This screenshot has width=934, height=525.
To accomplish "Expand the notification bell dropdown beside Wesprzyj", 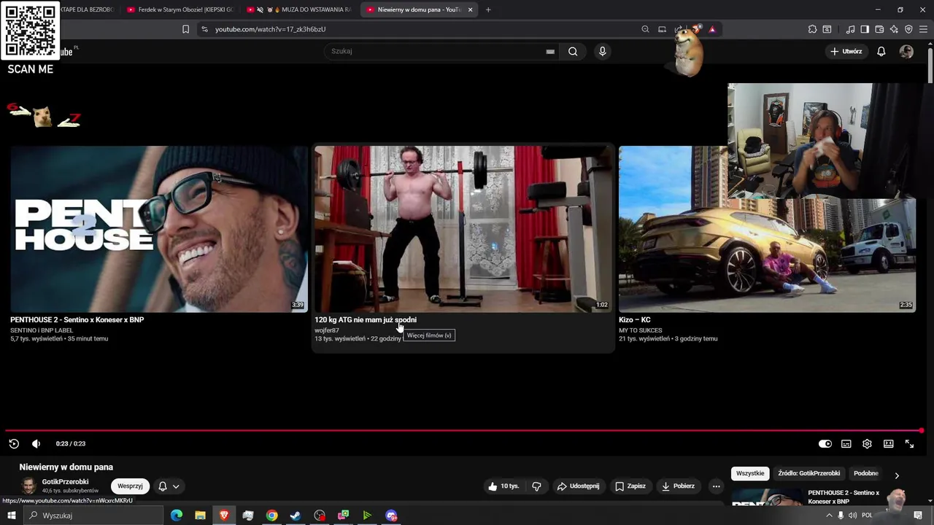I will coord(169,486).
